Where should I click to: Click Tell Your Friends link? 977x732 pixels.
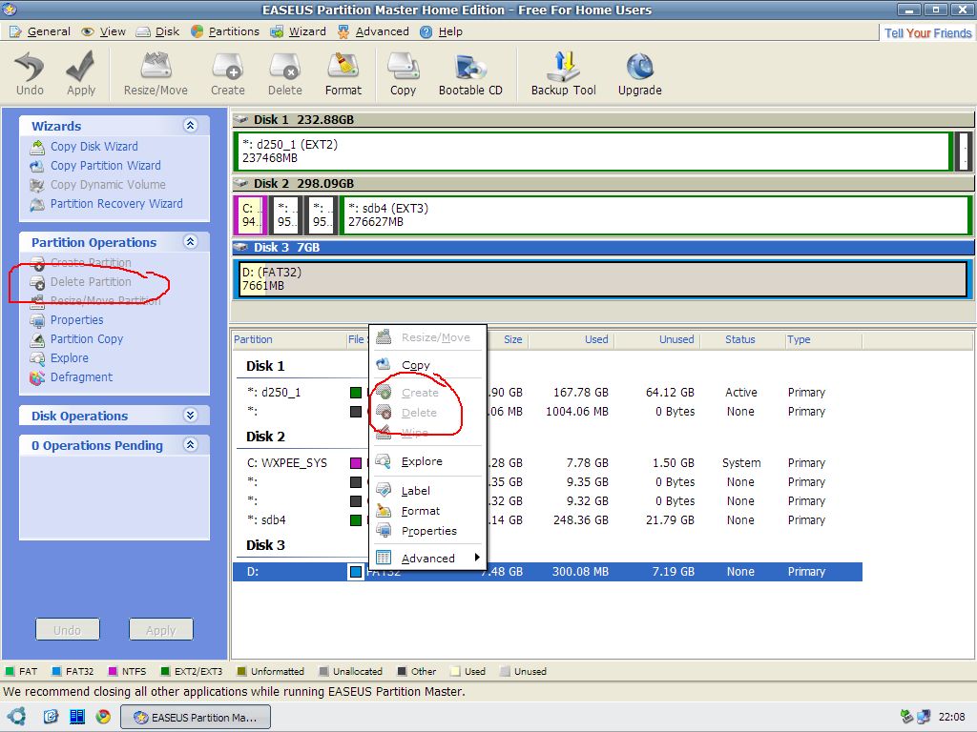[x=927, y=33]
